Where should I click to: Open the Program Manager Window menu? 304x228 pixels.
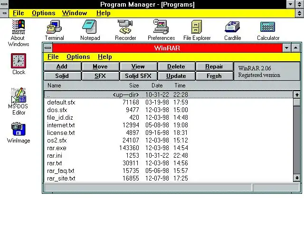(x=75, y=13)
